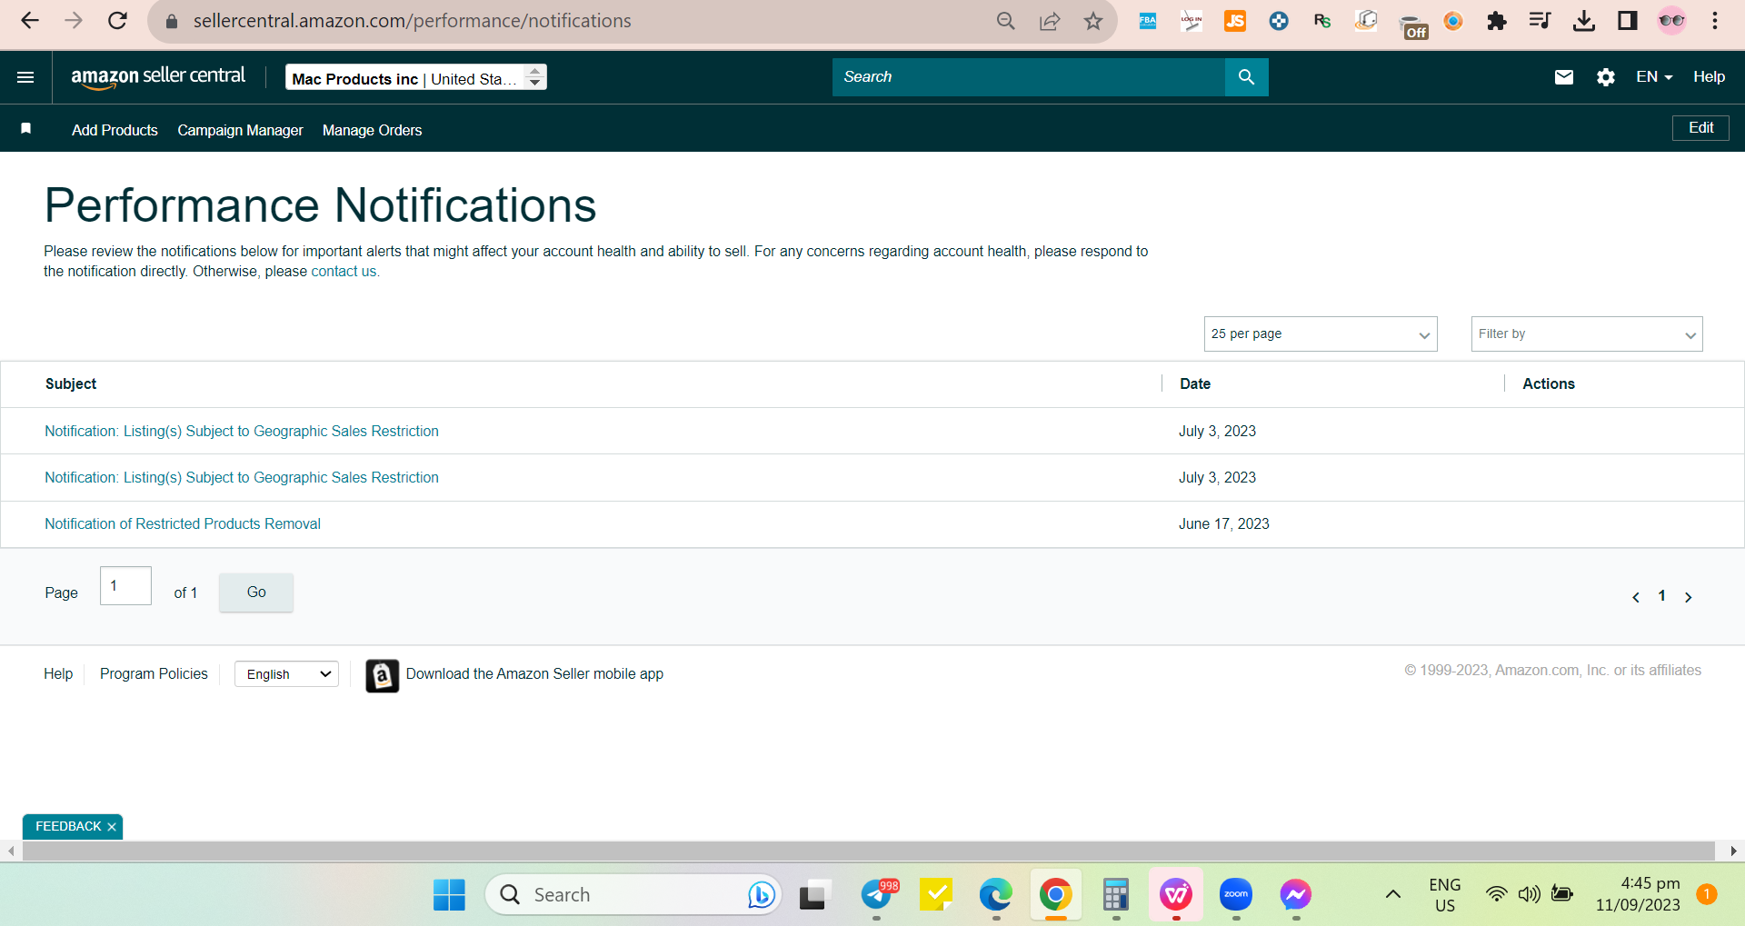Open Telegram from the taskbar
The width and height of the screenshot is (1745, 926).
point(878,895)
